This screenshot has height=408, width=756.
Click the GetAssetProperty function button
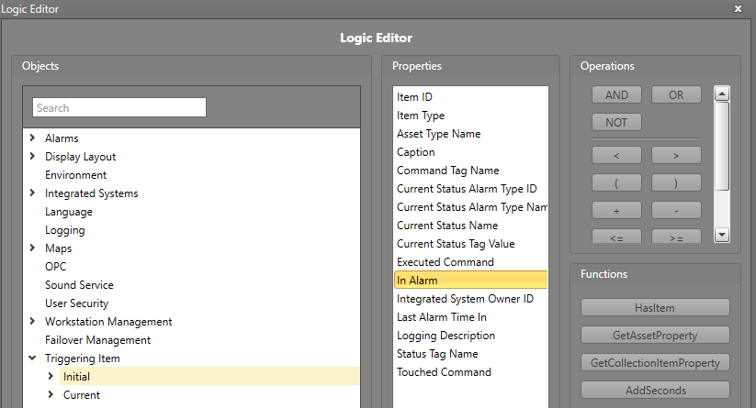point(655,335)
